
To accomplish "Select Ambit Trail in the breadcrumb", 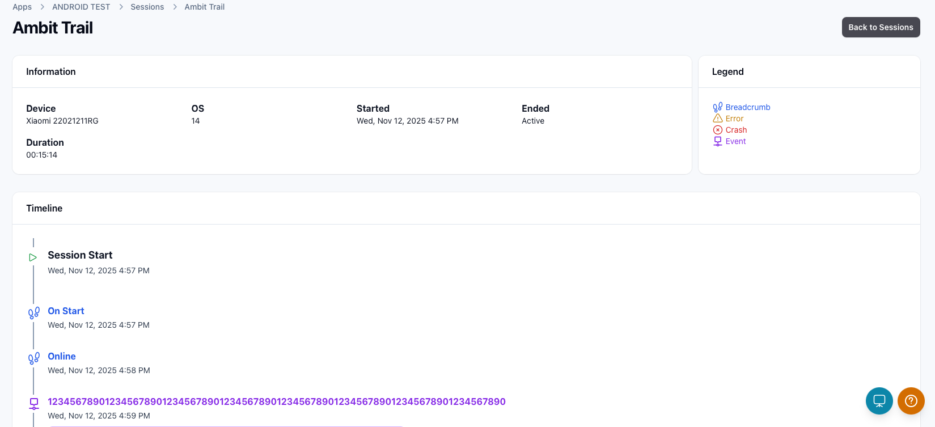I will (204, 7).
